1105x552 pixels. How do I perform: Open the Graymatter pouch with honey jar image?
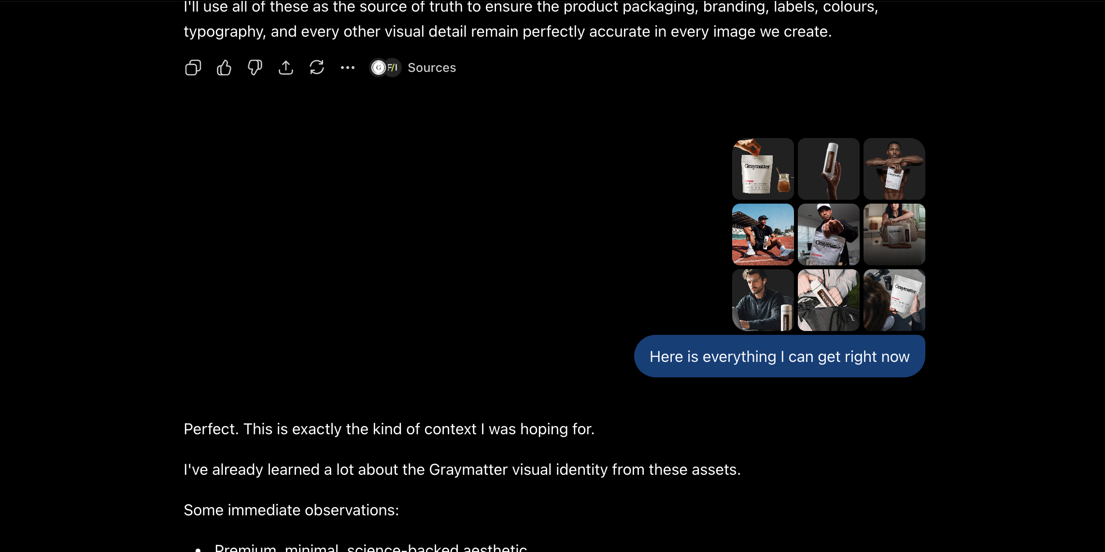coord(763,169)
